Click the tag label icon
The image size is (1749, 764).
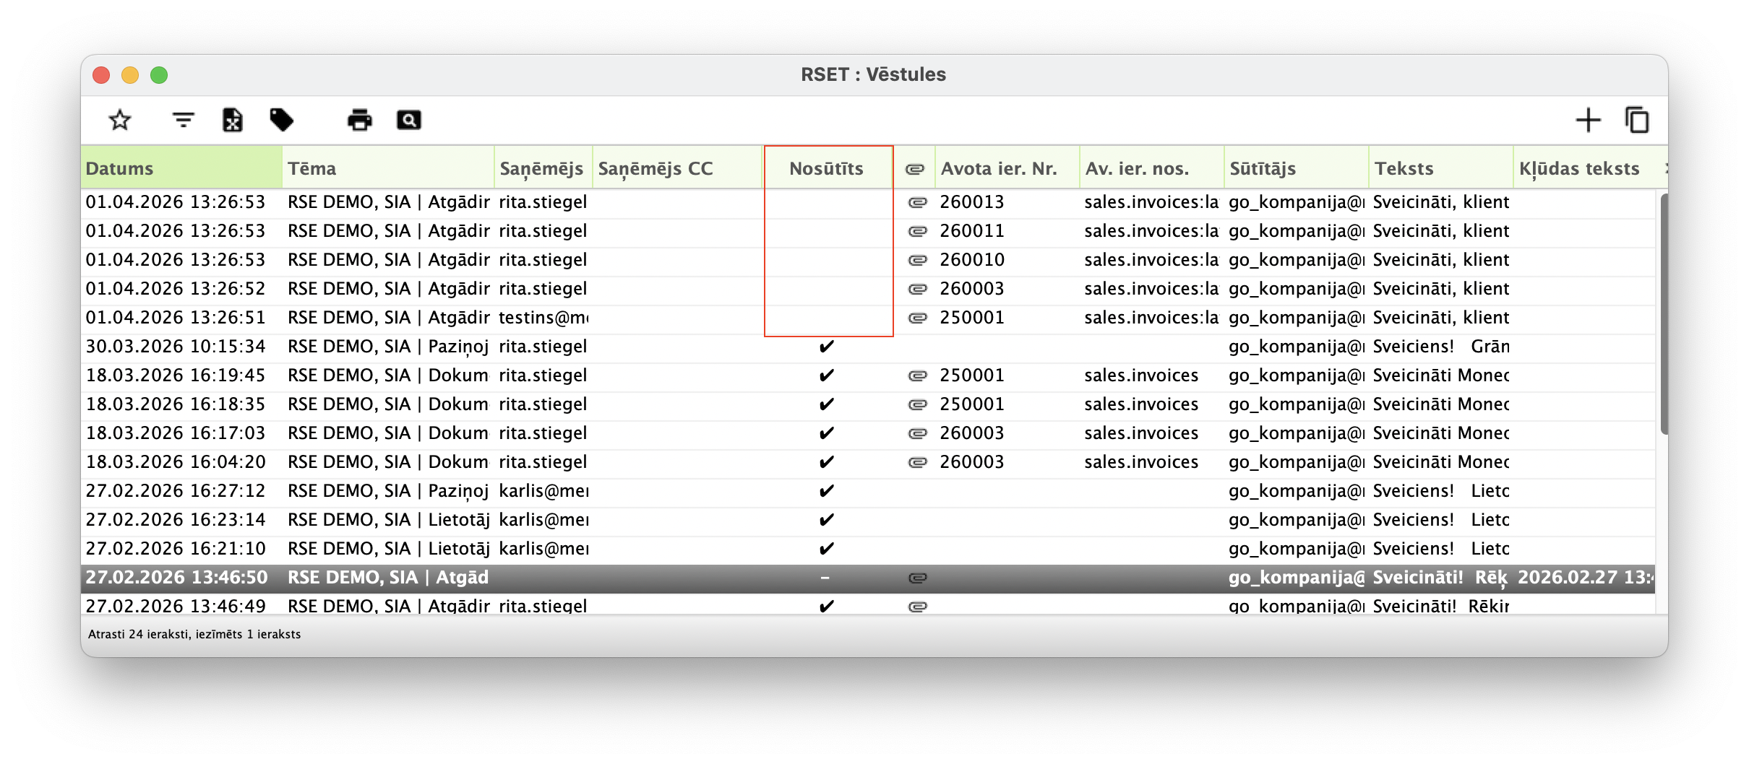pyautogui.click(x=281, y=120)
